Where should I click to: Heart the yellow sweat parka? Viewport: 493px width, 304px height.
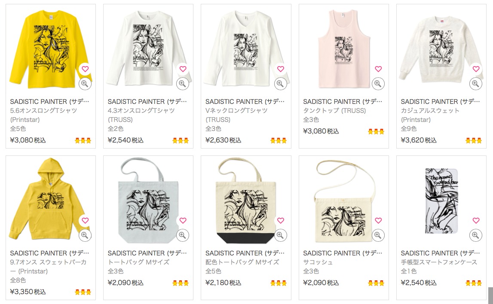click(x=85, y=220)
